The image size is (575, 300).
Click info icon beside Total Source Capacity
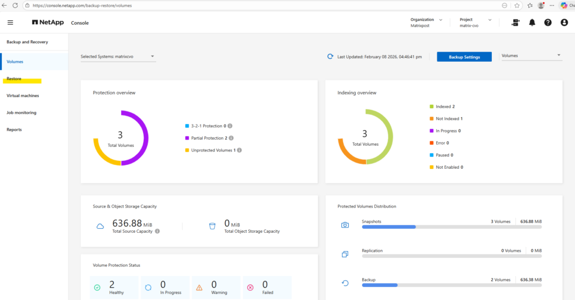[x=157, y=231]
